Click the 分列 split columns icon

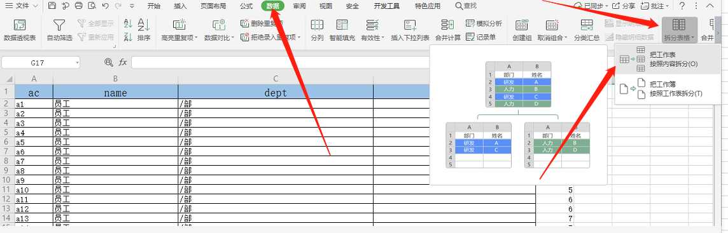click(317, 25)
